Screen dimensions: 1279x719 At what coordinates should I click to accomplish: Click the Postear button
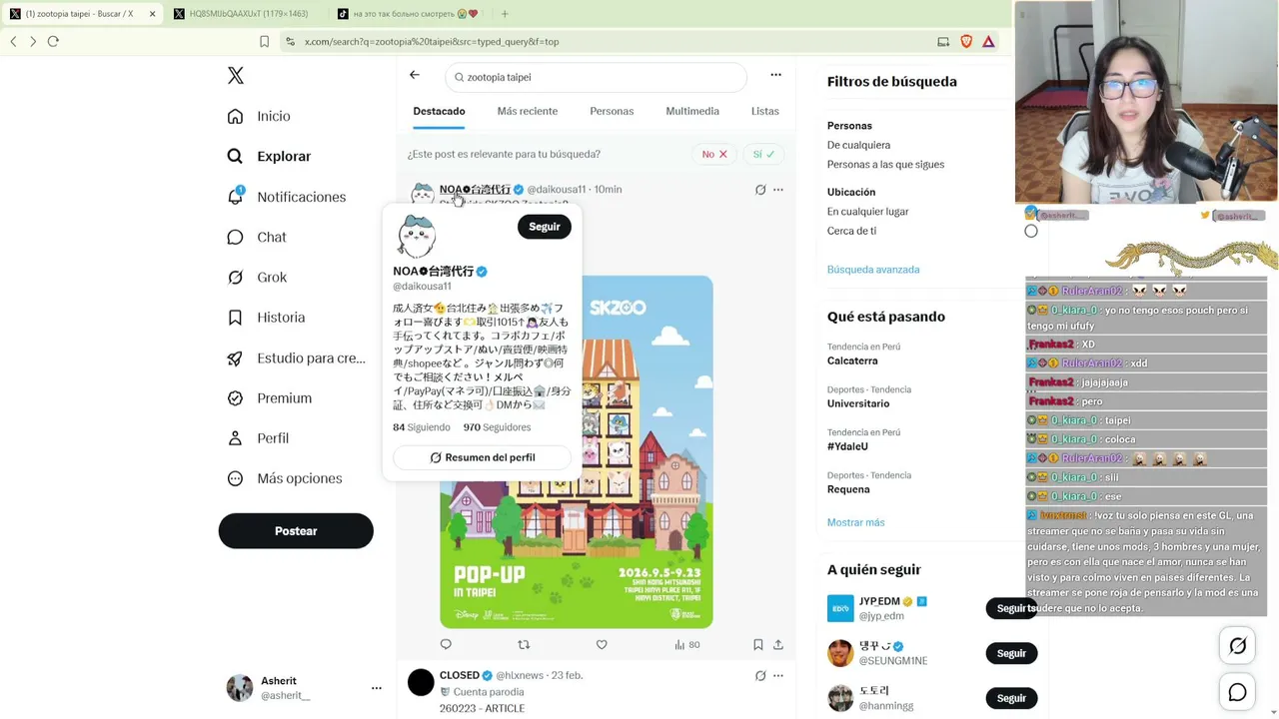coord(296,531)
